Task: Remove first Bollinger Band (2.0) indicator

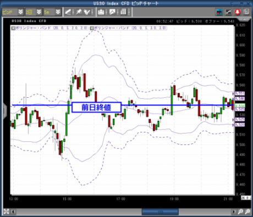Action: pyautogui.click(x=13, y=28)
